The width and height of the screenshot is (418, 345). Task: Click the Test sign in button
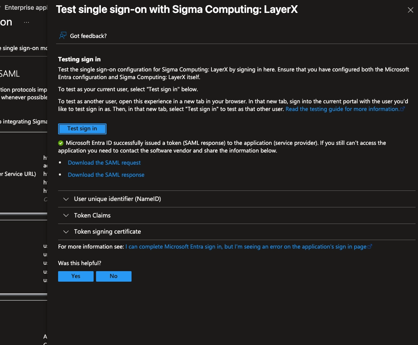click(x=82, y=128)
